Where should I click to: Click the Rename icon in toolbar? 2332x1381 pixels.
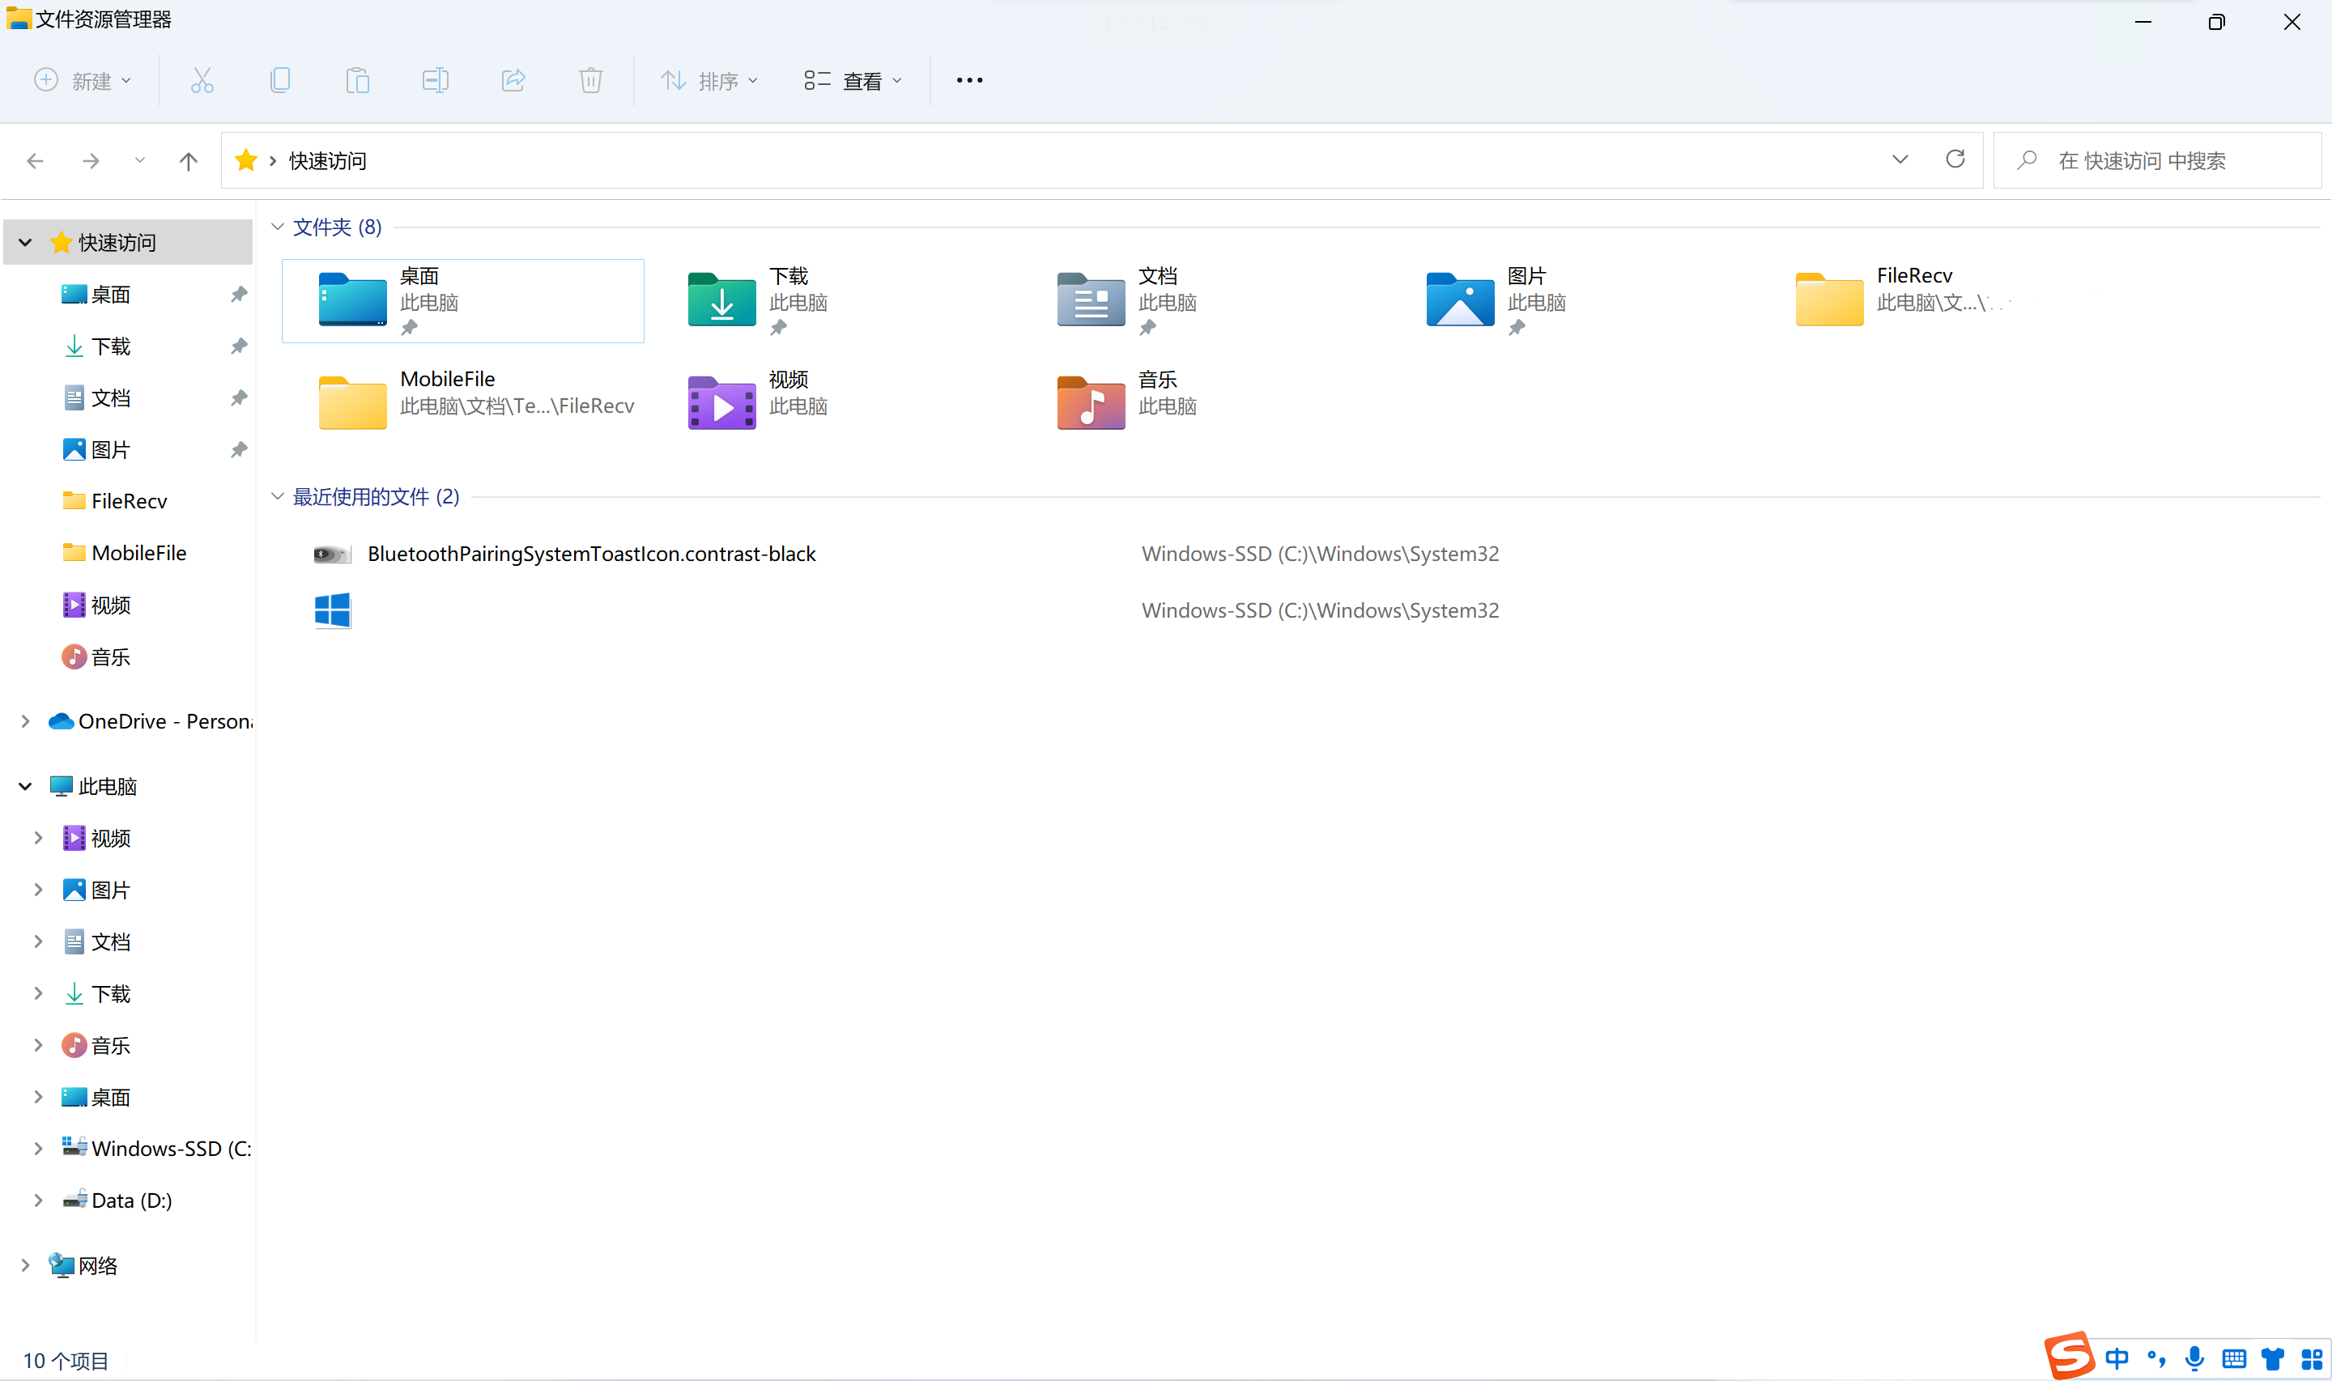[435, 80]
